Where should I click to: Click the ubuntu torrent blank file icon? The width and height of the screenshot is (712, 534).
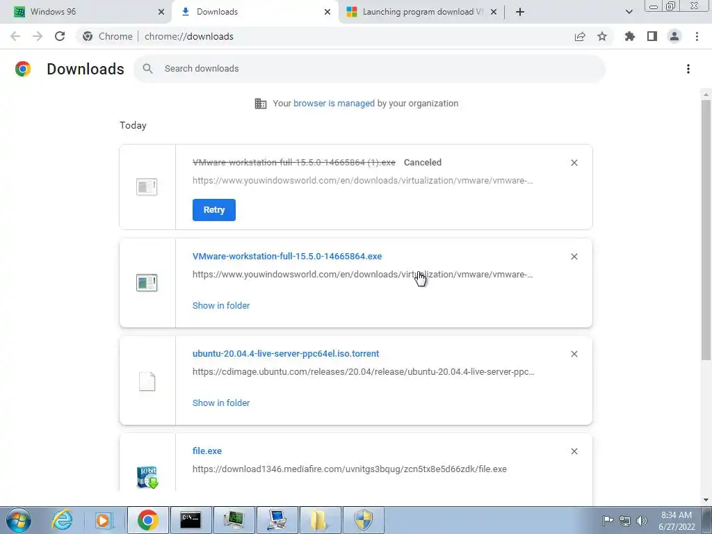click(x=147, y=382)
